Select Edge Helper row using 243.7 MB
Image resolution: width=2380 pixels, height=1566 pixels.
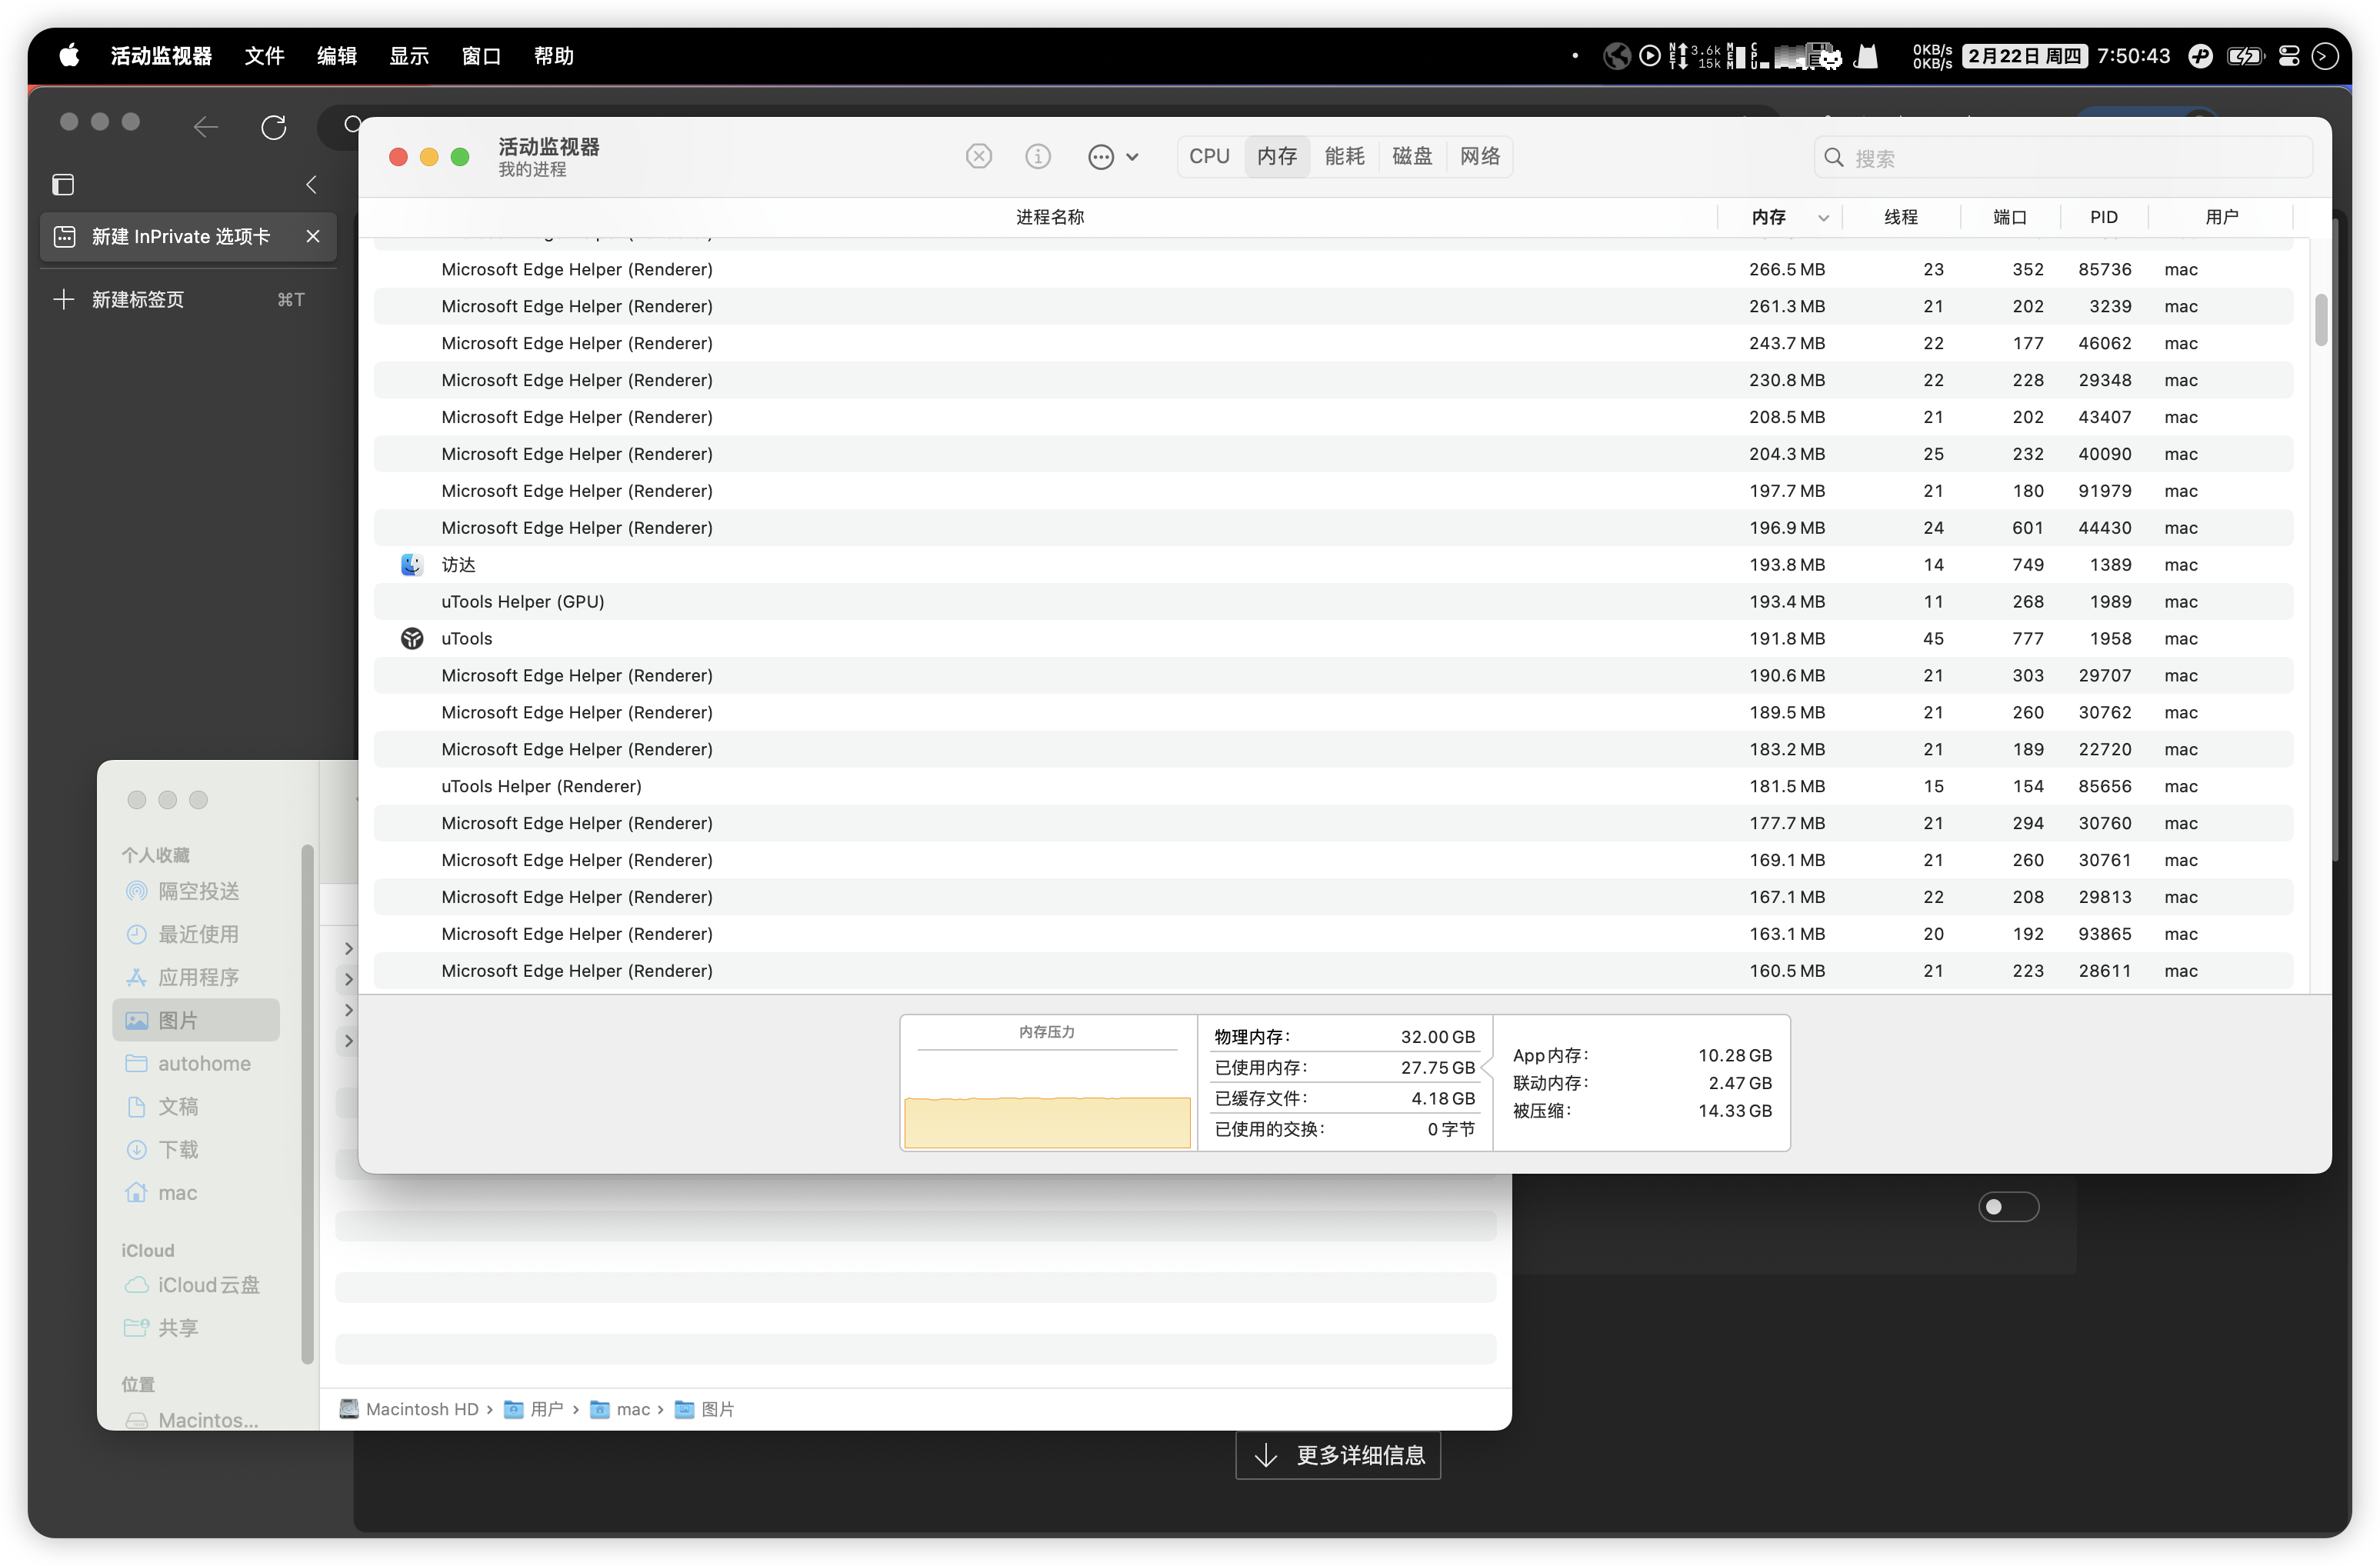(1333, 344)
